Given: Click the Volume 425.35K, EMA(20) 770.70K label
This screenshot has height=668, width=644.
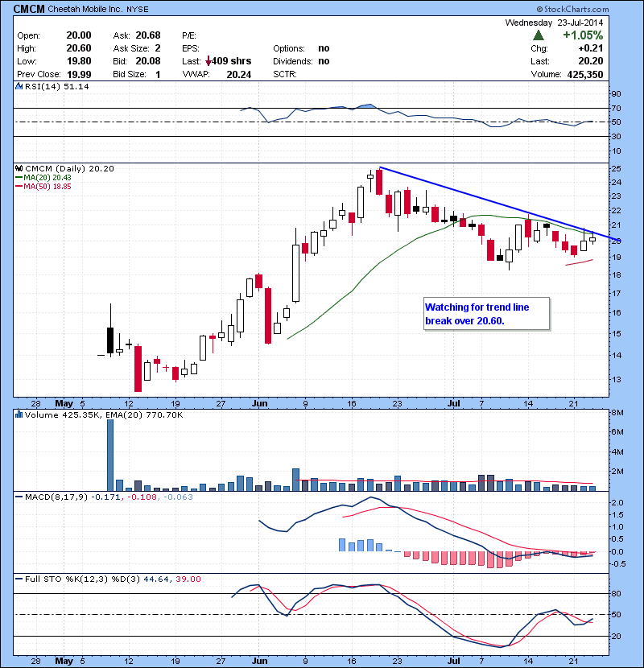Looking at the screenshot, I should pyautogui.click(x=104, y=414).
